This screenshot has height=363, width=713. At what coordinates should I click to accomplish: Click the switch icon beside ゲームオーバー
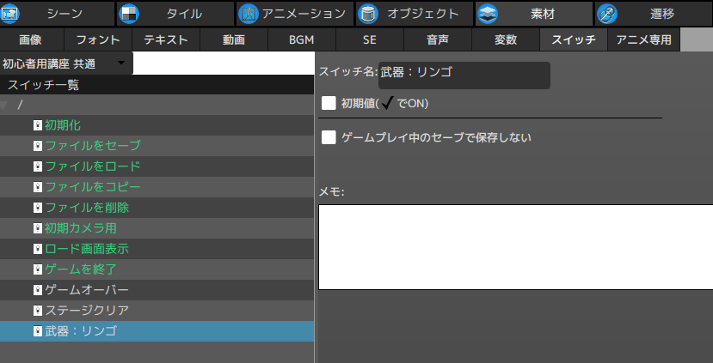38,289
